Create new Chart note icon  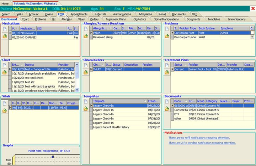pos(5,65)
